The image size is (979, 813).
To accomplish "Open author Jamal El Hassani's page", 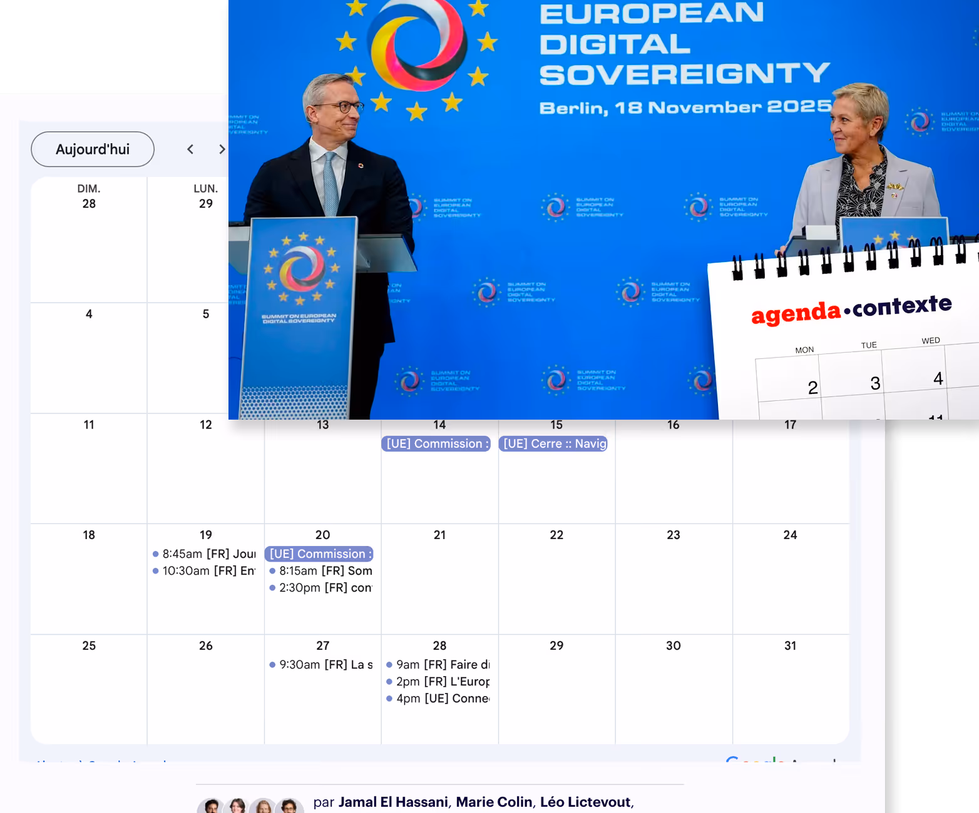I will point(393,802).
